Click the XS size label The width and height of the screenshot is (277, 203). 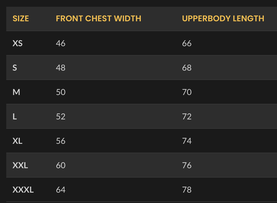17,43
